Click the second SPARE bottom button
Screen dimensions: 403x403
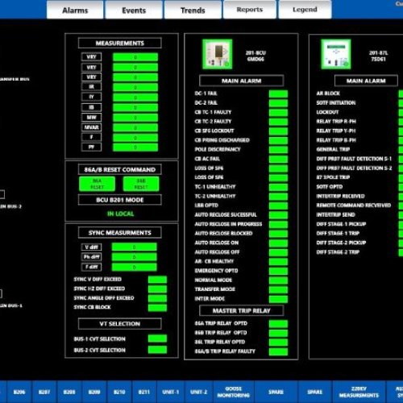pos(315,392)
